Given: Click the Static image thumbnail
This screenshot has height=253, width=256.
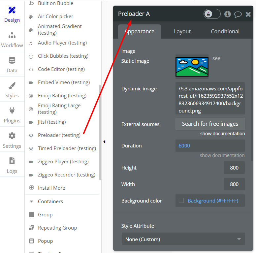Looking at the screenshot, I should coord(192,67).
